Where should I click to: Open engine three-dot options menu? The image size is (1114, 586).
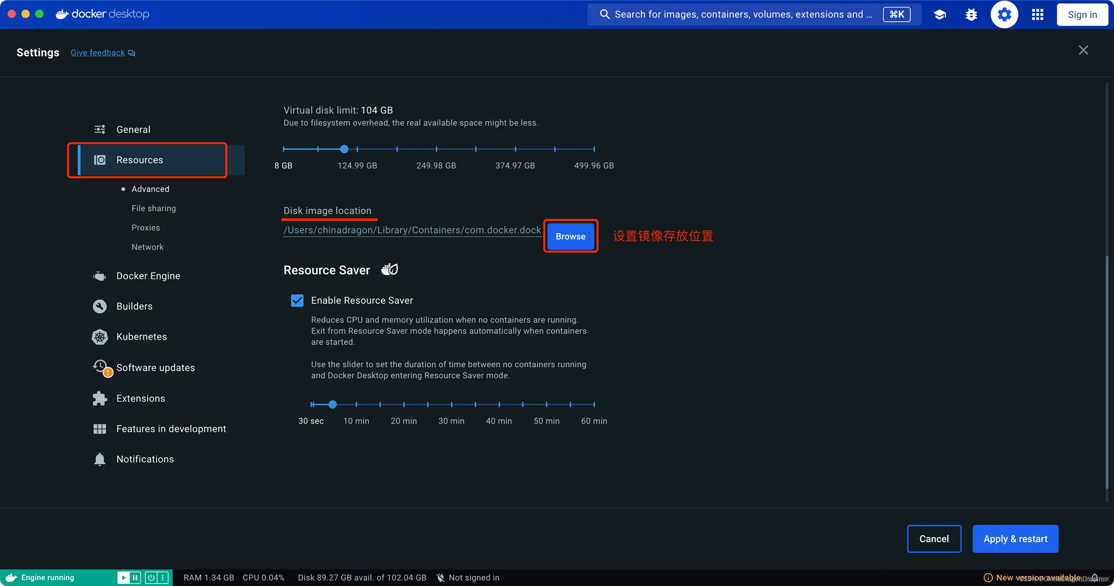tap(162, 578)
